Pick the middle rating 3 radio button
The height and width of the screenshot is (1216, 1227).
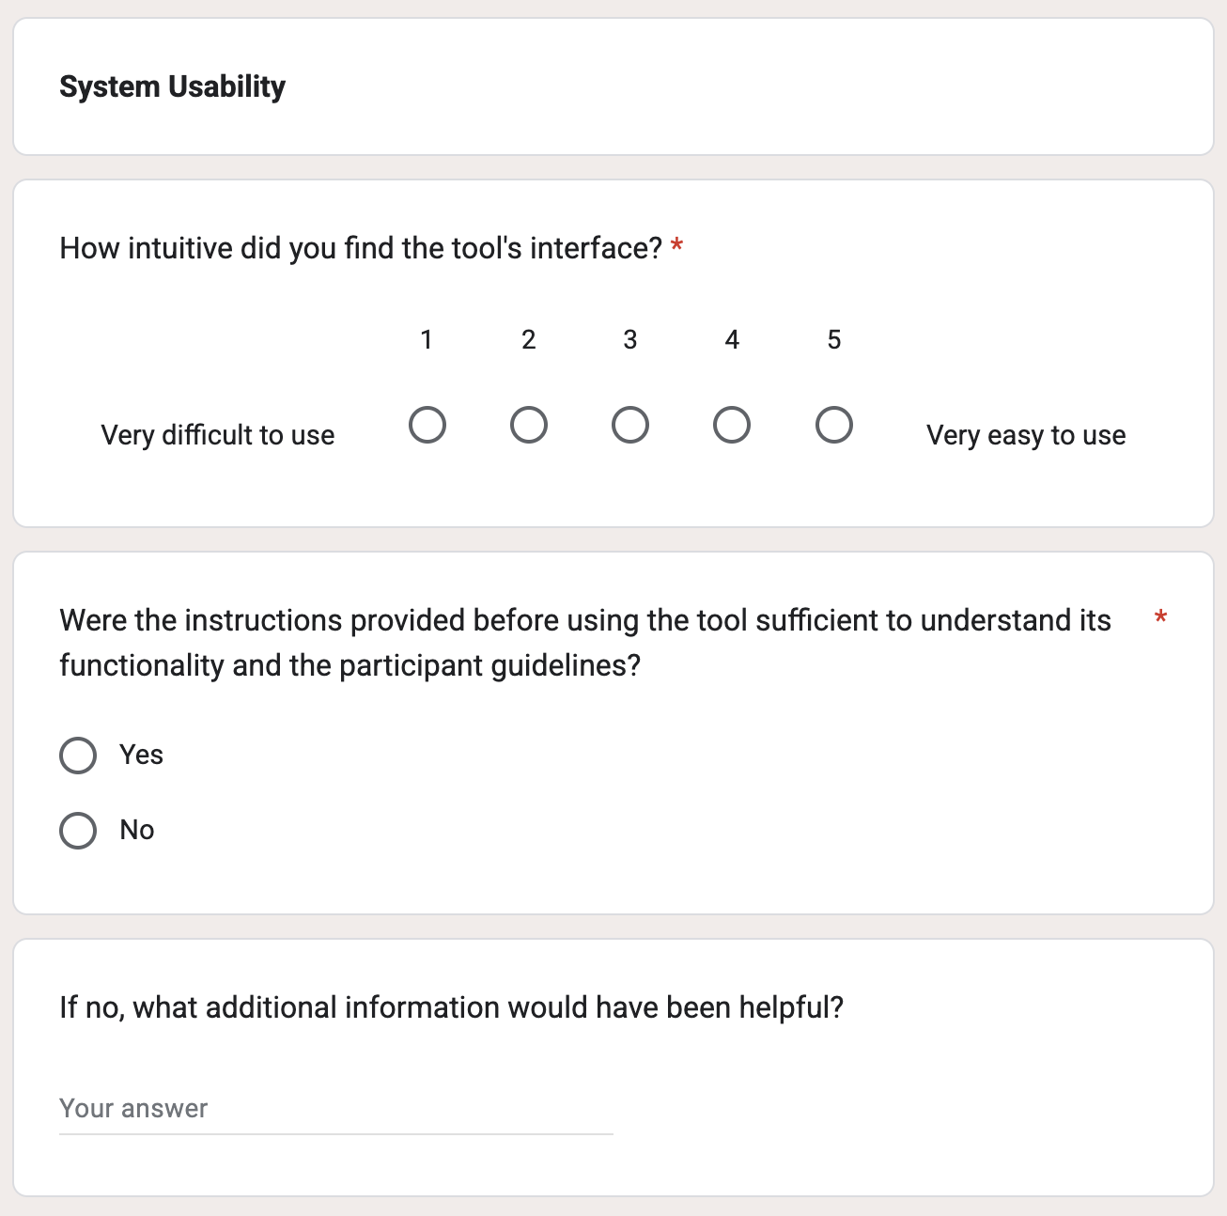(630, 425)
